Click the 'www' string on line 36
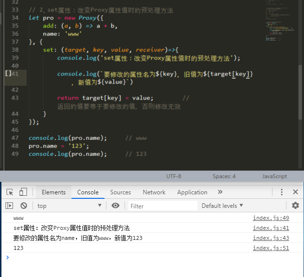Image resolution: width=304 pixels, height=277 pixels. pyautogui.click(x=73, y=34)
